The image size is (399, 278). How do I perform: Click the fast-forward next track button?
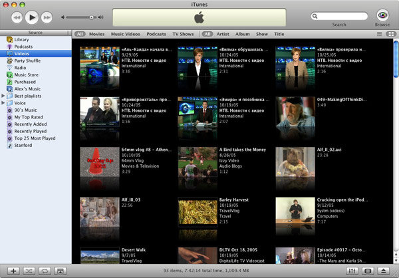point(47,17)
